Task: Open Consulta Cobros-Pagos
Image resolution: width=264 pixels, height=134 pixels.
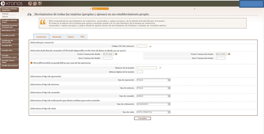Action: [10, 61]
